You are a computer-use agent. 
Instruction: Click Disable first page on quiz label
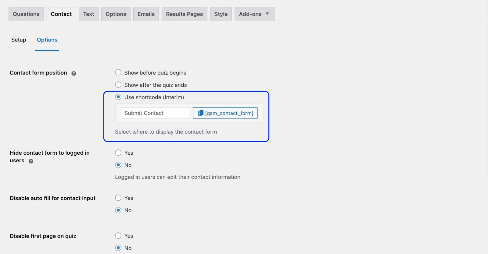43,236
